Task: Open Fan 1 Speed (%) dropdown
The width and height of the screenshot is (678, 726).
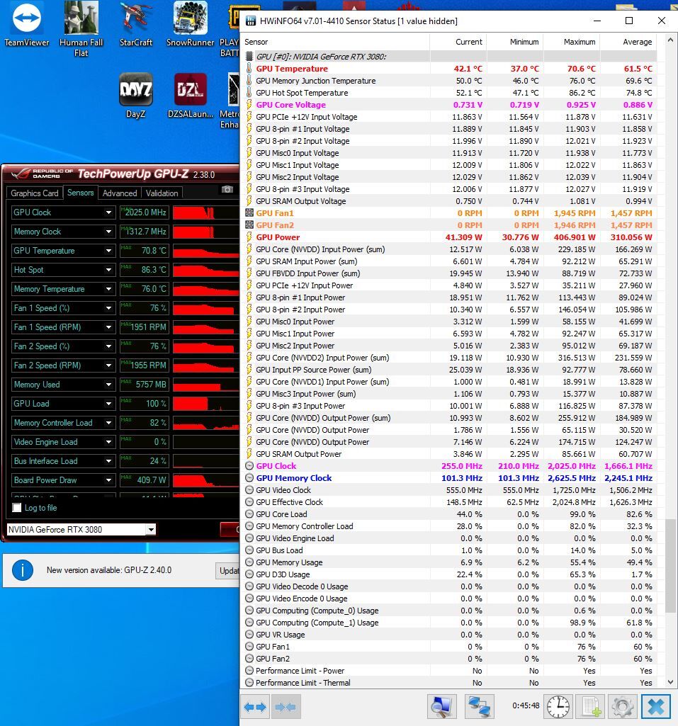Action: click(x=109, y=308)
